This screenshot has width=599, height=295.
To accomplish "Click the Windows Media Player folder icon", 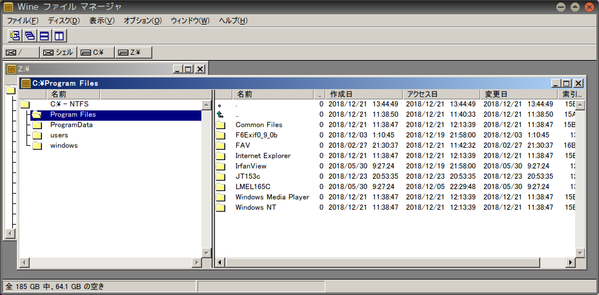I will pyautogui.click(x=221, y=197).
